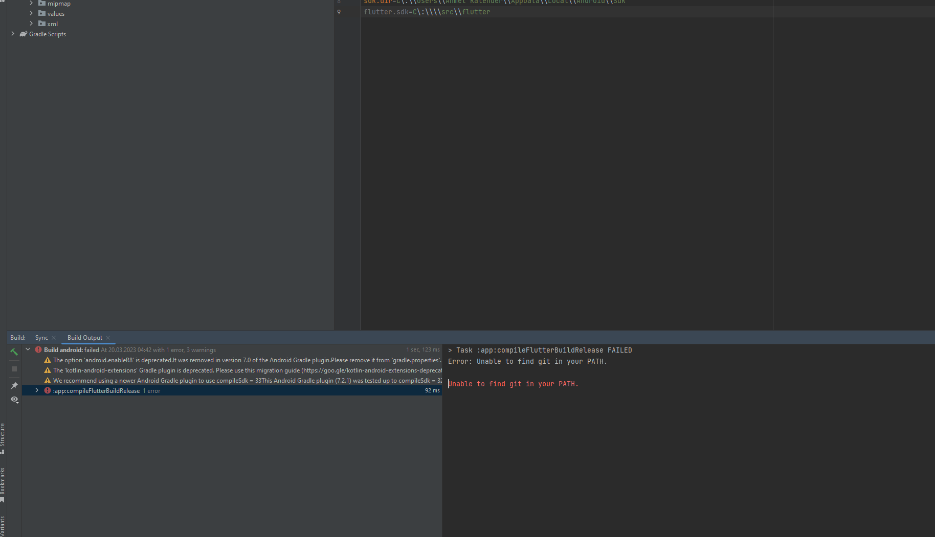Click the mipmap folder icon

coord(42,3)
